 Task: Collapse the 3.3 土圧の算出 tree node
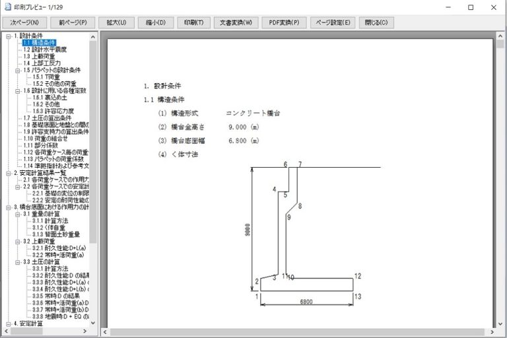click(x=18, y=261)
